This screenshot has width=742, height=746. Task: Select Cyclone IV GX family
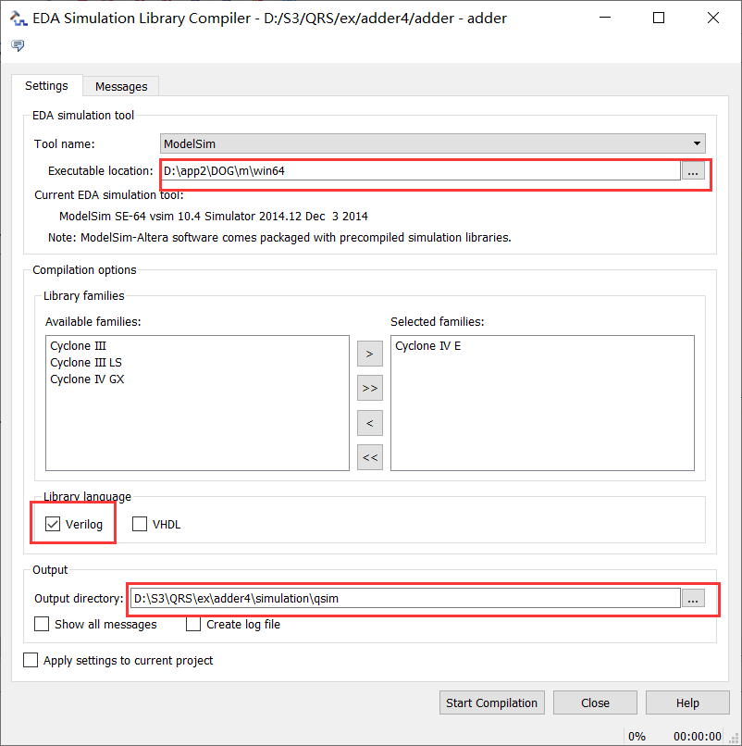87,379
